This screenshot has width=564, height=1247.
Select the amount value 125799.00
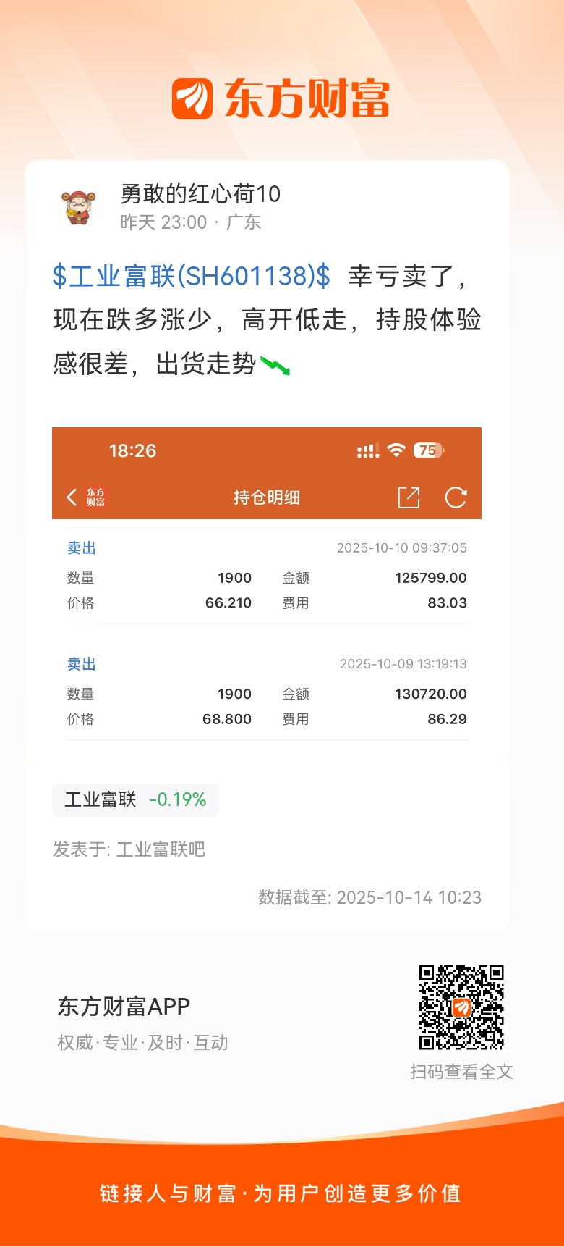click(x=431, y=578)
